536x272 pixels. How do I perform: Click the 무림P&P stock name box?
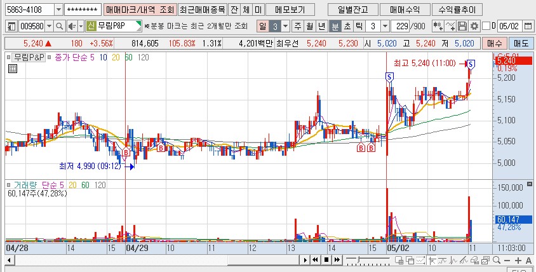114,26
